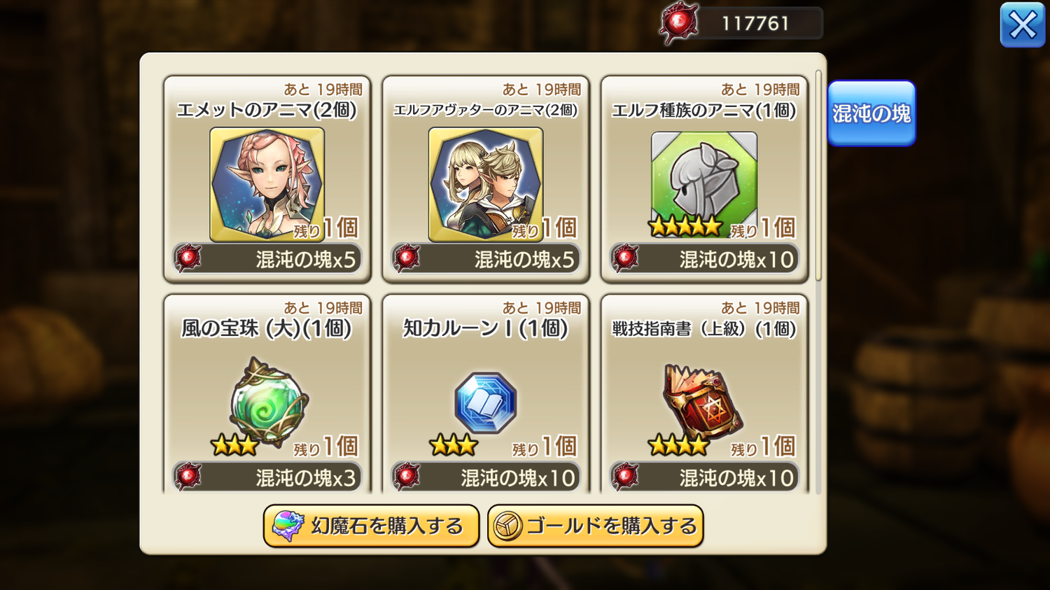Open 幻魔石を購入する purchase screen
Image resolution: width=1050 pixels, height=590 pixels.
click(371, 526)
